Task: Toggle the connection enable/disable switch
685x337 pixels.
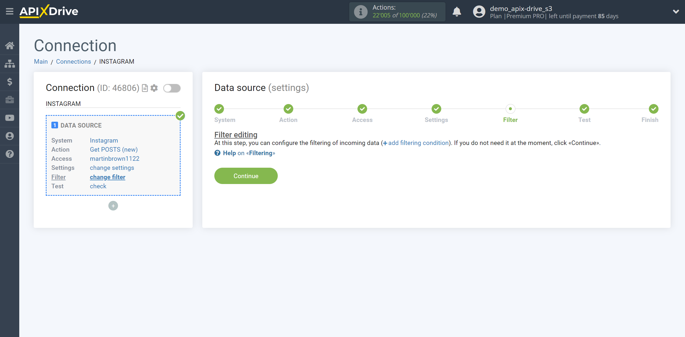Action: click(172, 88)
